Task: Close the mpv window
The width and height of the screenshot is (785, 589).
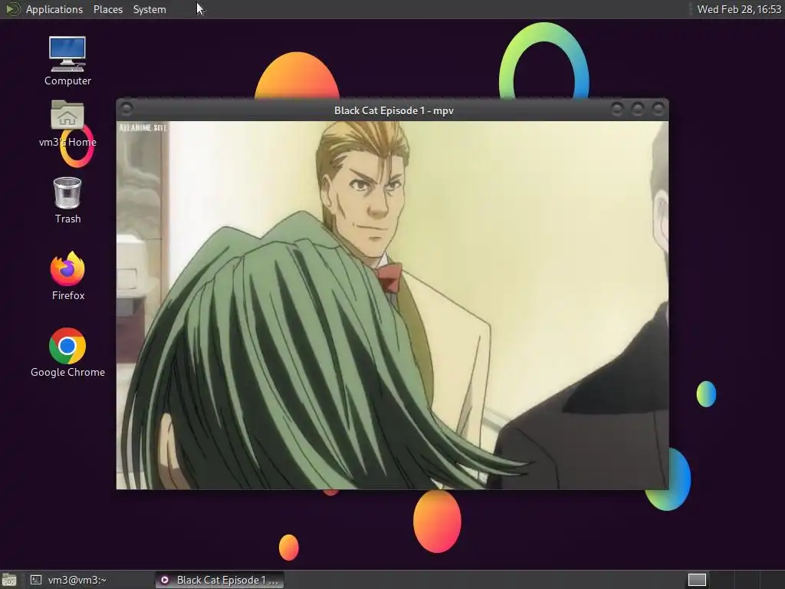Action: (658, 109)
